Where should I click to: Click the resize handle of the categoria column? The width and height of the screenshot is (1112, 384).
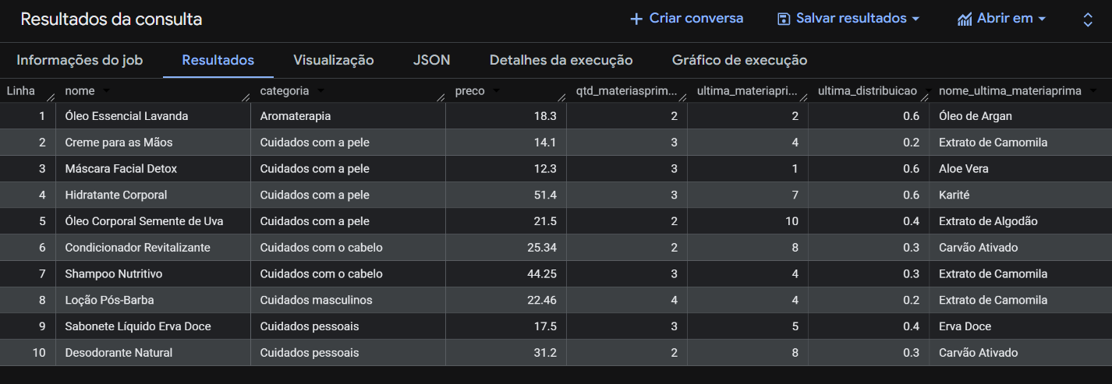[x=441, y=97]
